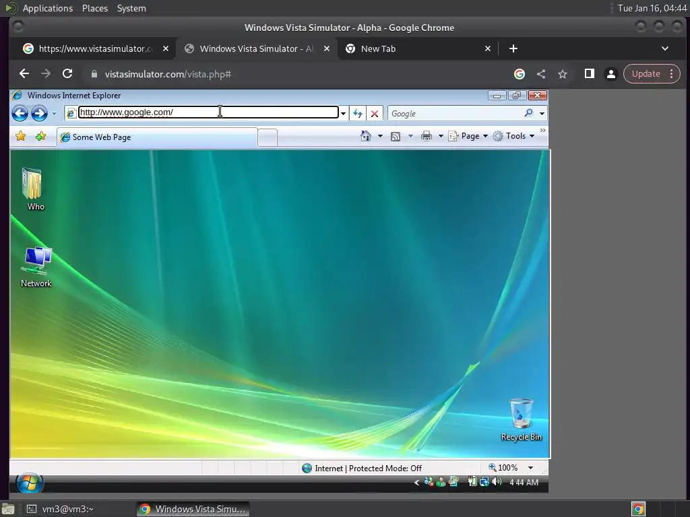Viewport: 690px width, 517px height.
Task: Open the Applications menu
Action: pos(48,8)
